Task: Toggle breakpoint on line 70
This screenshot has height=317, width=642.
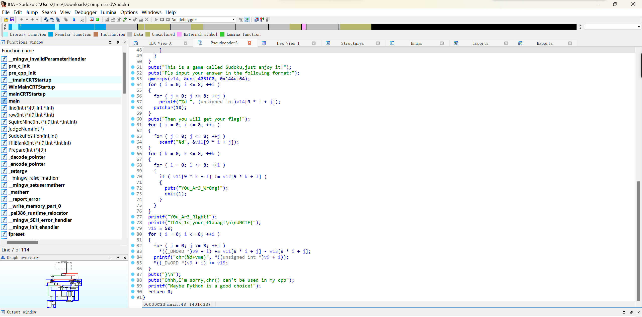Action: tap(133, 176)
